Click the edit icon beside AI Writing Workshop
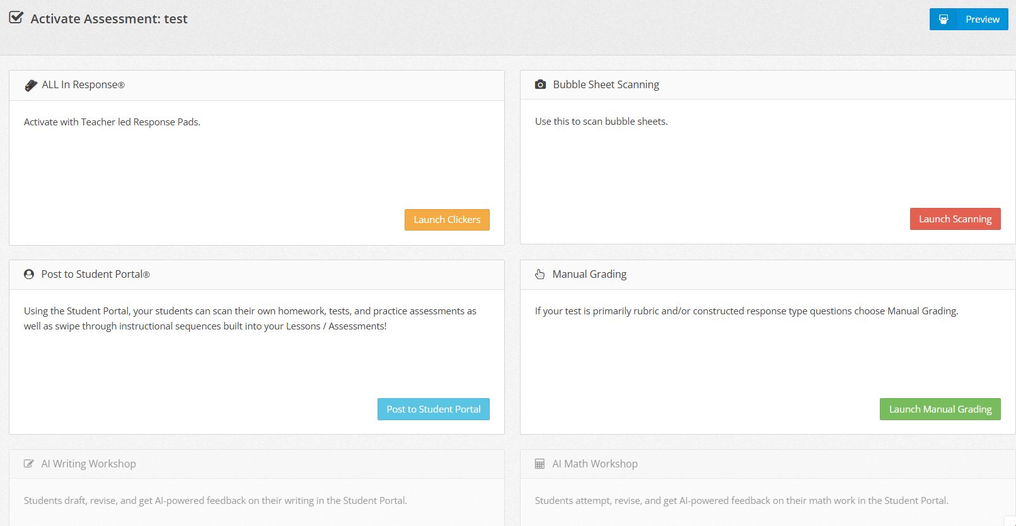1016x526 pixels. tap(29, 464)
